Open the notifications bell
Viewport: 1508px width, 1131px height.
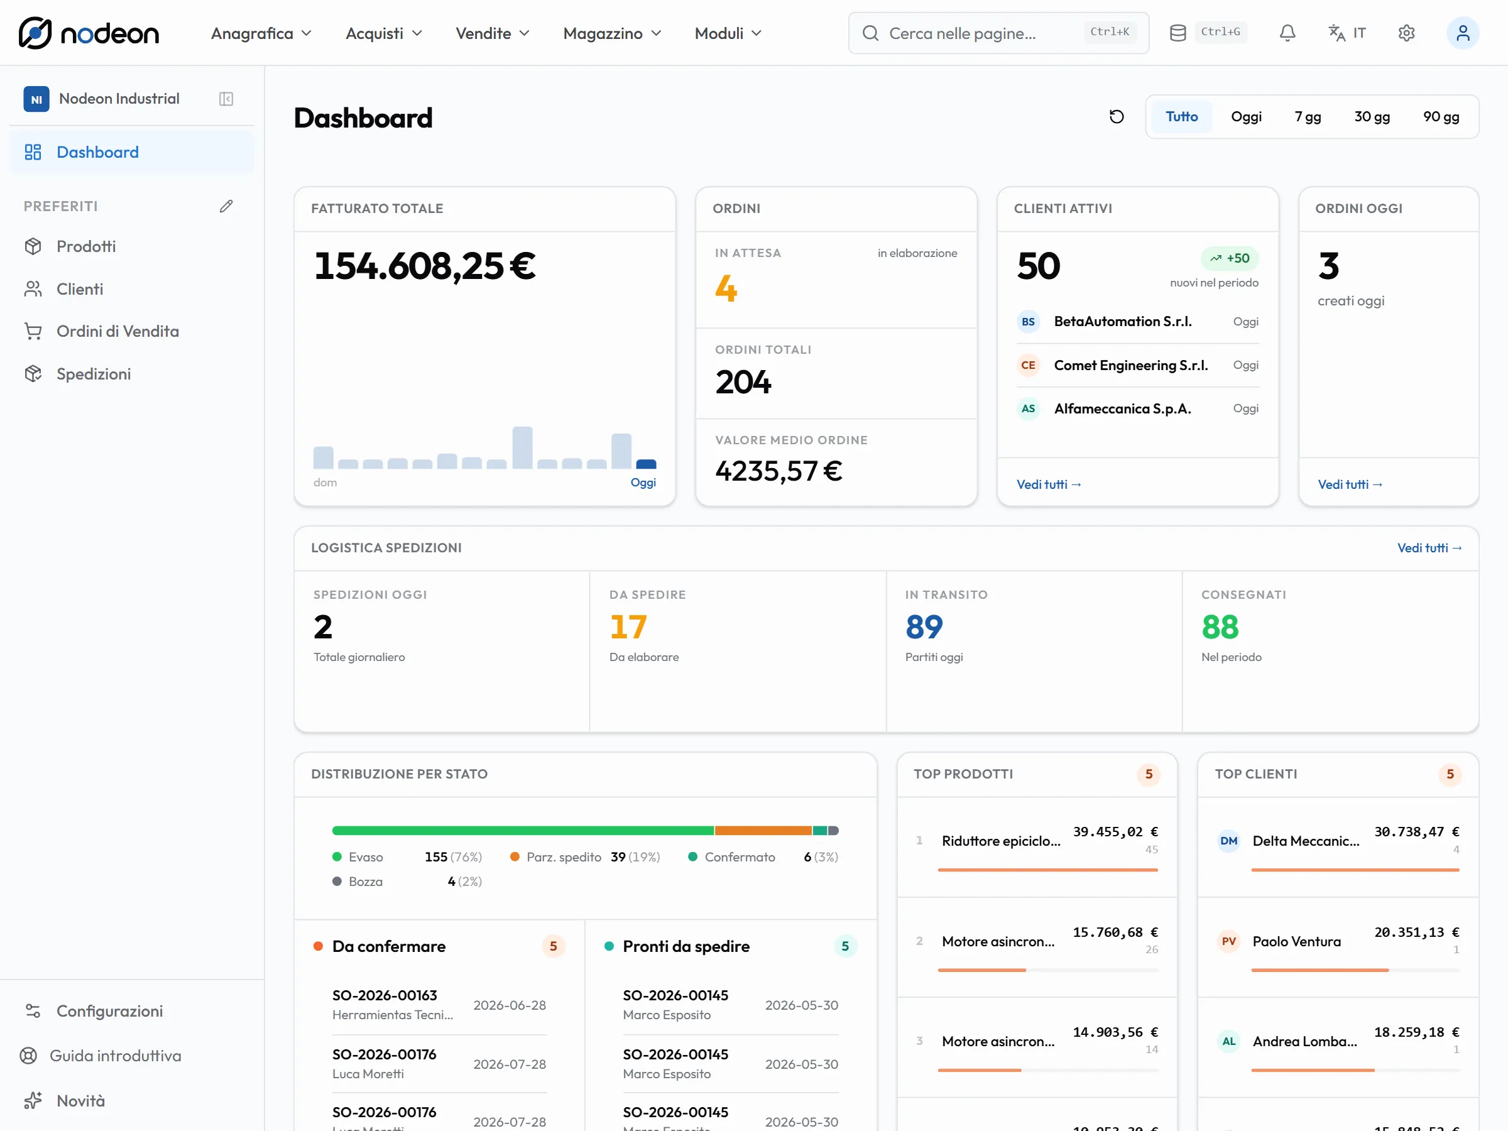pos(1287,33)
